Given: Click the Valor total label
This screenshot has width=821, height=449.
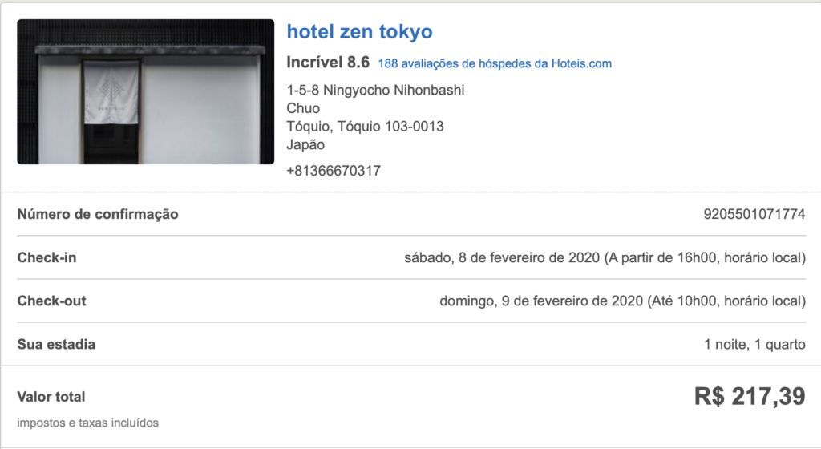Looking at the screenshot, I should tap(51, 397).
